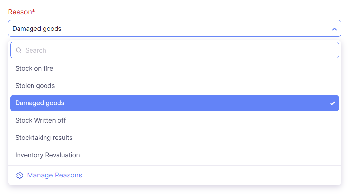351x194 pixels.
Task: Click the required asterisk next to Reason
Action: [x=34, y=12]
